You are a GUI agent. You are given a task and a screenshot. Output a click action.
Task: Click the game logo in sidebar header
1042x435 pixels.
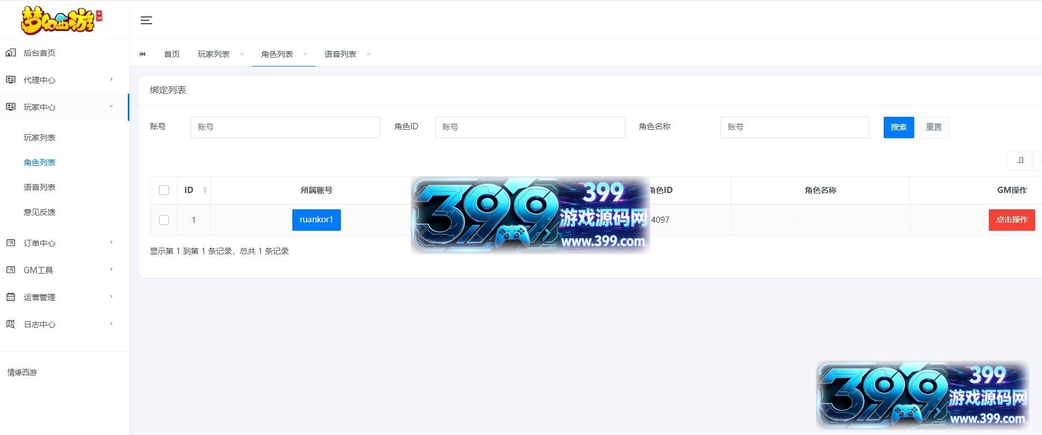point(62,20)
